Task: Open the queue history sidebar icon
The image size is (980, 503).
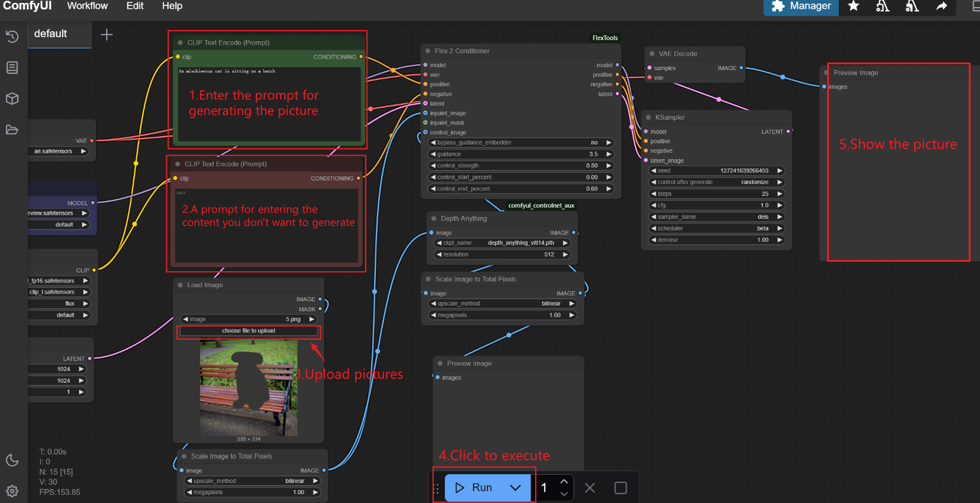Action: click(x=12, y=37)
